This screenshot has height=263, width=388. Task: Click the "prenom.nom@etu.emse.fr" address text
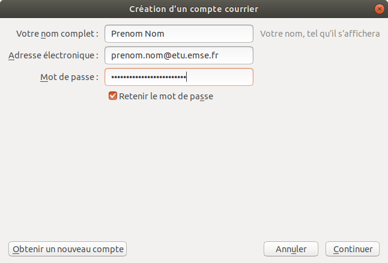[x=165, y=55]
